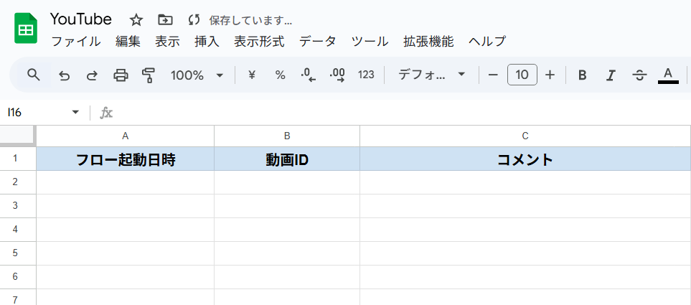Click the undo arrow
Viewport: 691px width, 305px height.
coord(65,75)
